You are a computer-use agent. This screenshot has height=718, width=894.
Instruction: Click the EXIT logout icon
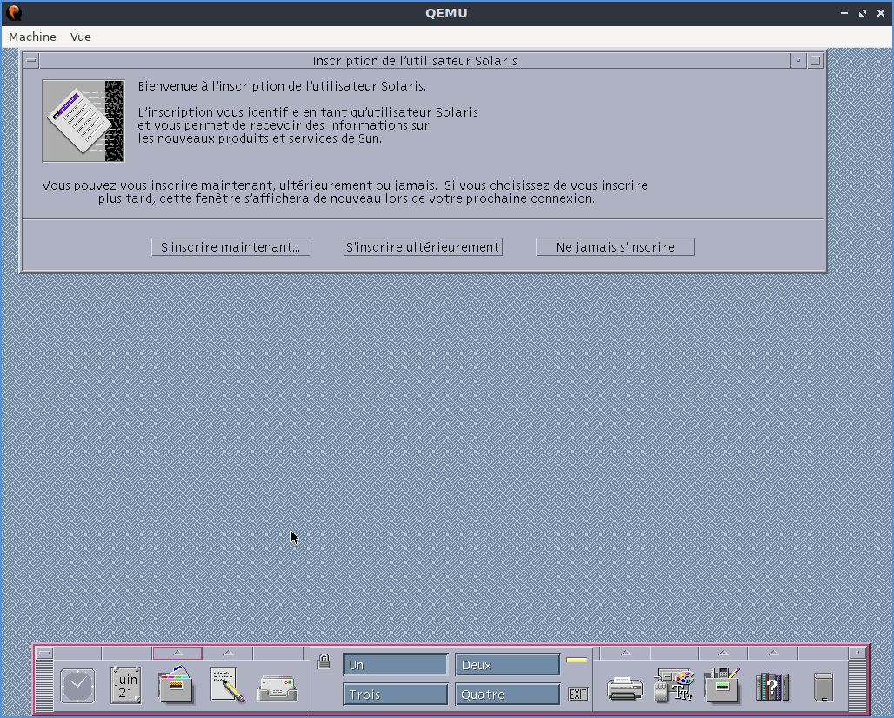coord(577,694)
